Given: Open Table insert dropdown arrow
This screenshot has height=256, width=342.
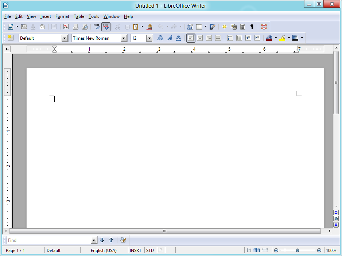Looking at the screenshot, I should tap(206, 27).
